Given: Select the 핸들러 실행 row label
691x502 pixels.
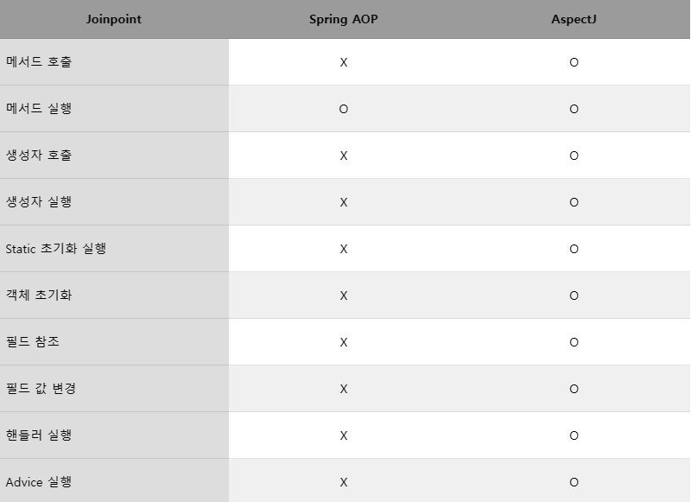Looking at the screenshot, I should coord(39,435).
